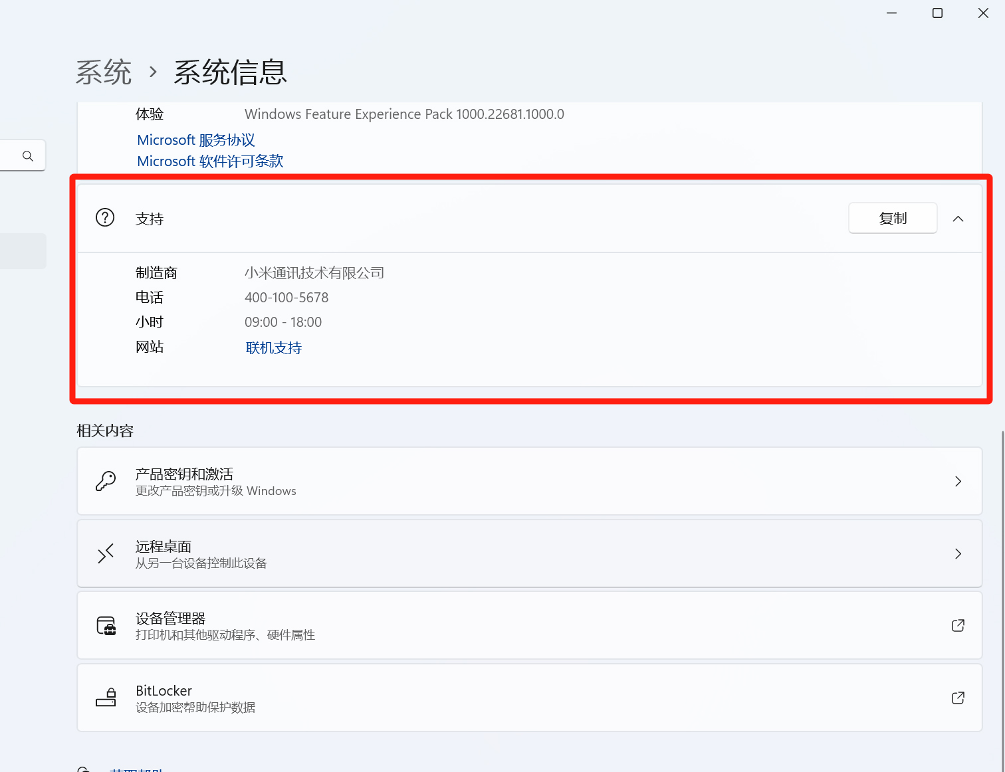Image resolution: width=1005 pixels, height=772 pixels.
Task: Click the 设备管理器 printer/driver icon
Action: [x=106, y=625]
